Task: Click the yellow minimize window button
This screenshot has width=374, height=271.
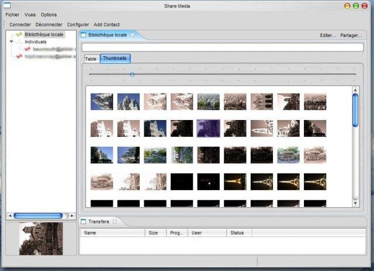Action: click(x=347, y=6)
